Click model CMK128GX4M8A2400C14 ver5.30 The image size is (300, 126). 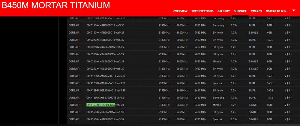point(106,76)
